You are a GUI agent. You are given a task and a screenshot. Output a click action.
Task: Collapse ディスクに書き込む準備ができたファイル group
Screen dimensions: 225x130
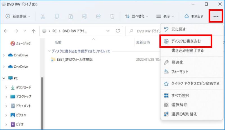pyautogui.click(x=49, y=51)
